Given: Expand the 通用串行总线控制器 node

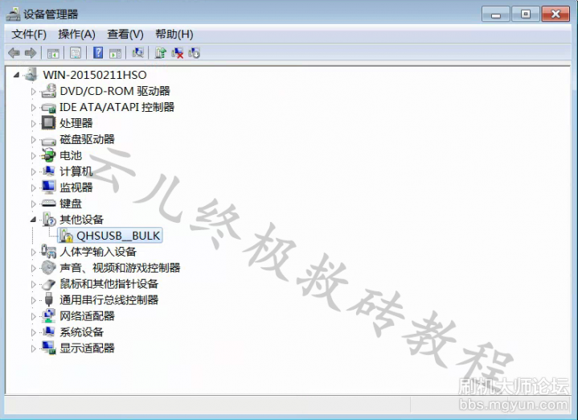Looking at the screenshot, I should [x=34, y=300].
